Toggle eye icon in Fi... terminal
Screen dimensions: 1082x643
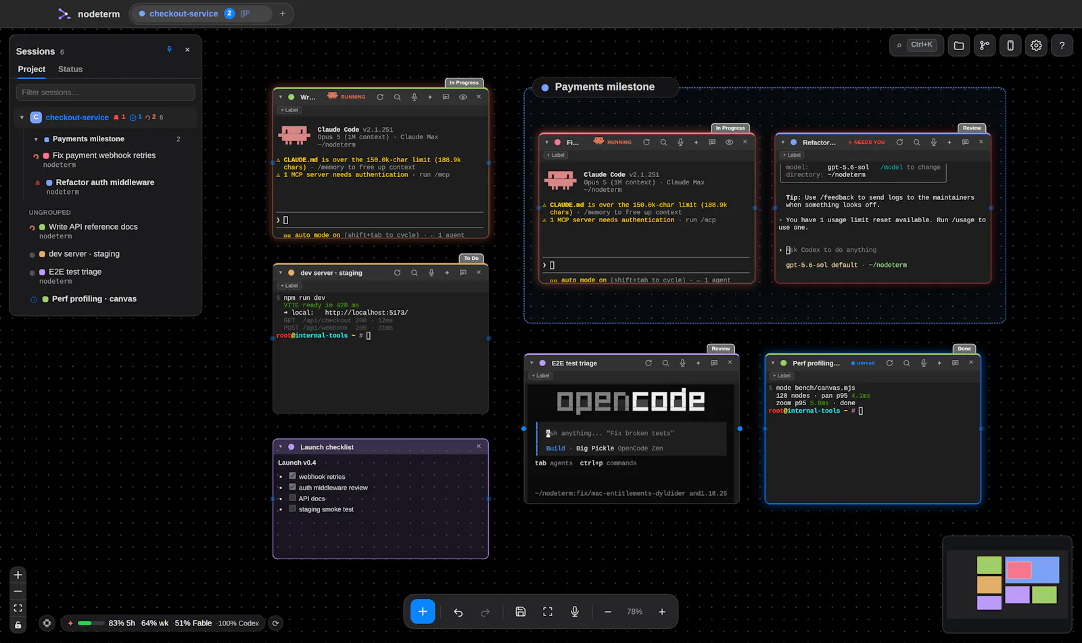tap(729, 142)
